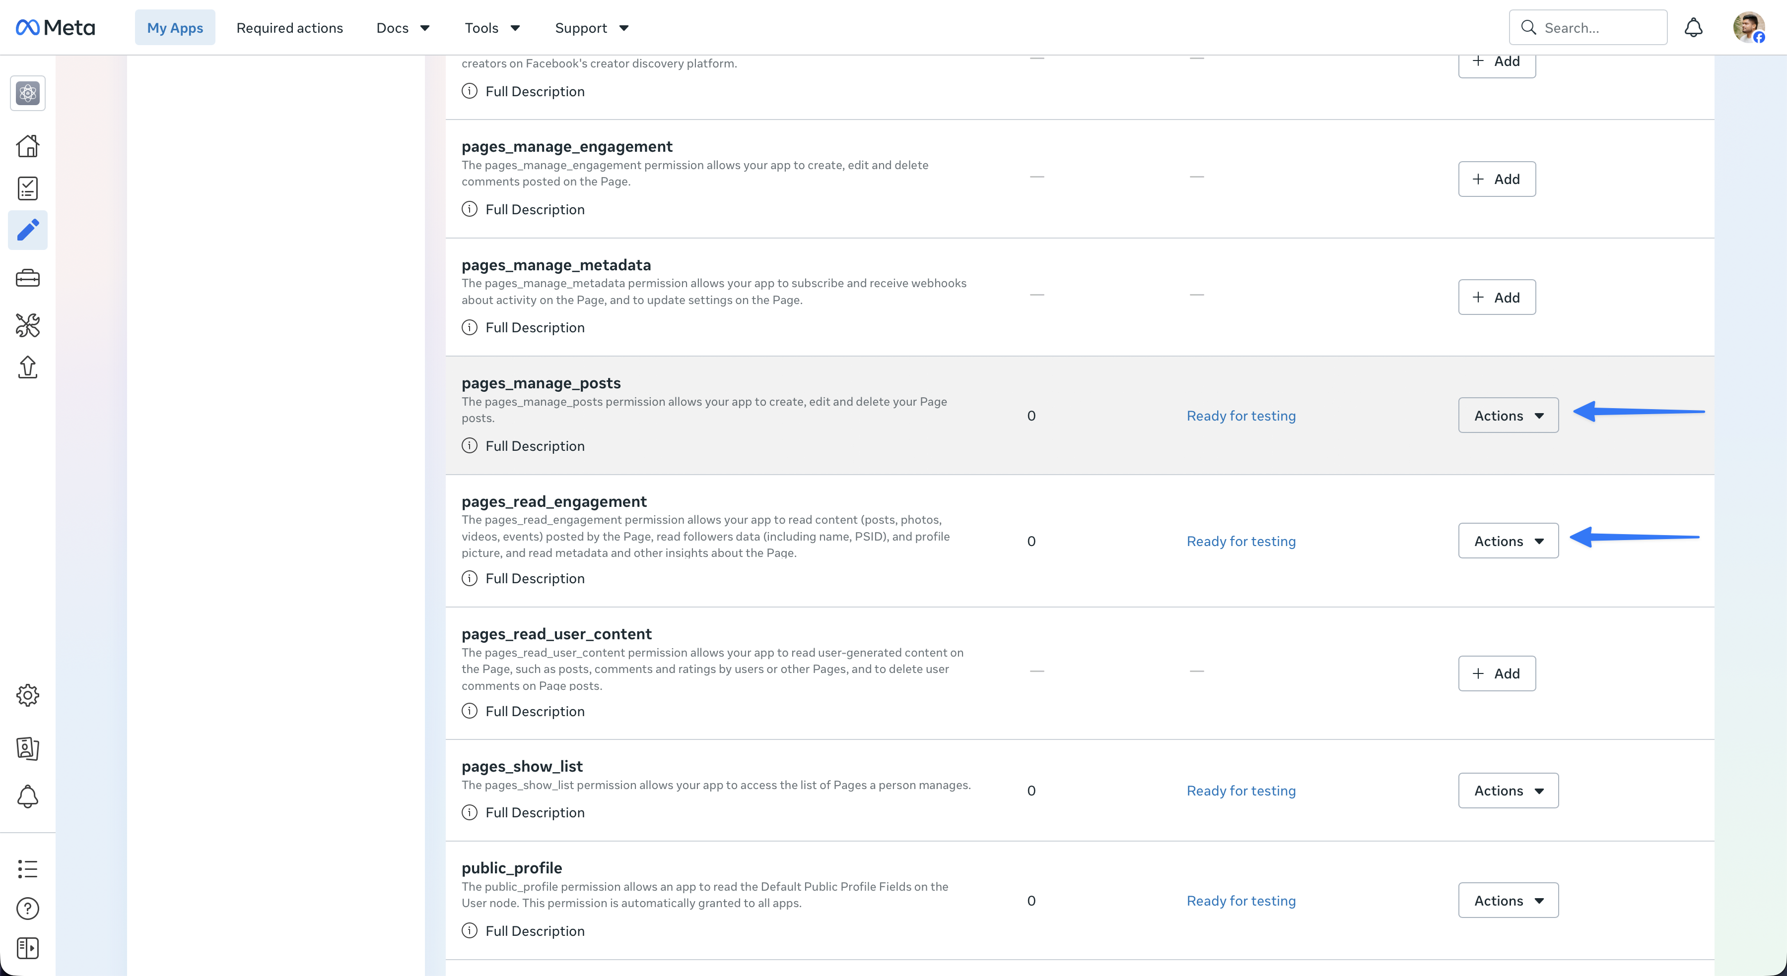Open the checklist sidebar icon

[28, 188]
